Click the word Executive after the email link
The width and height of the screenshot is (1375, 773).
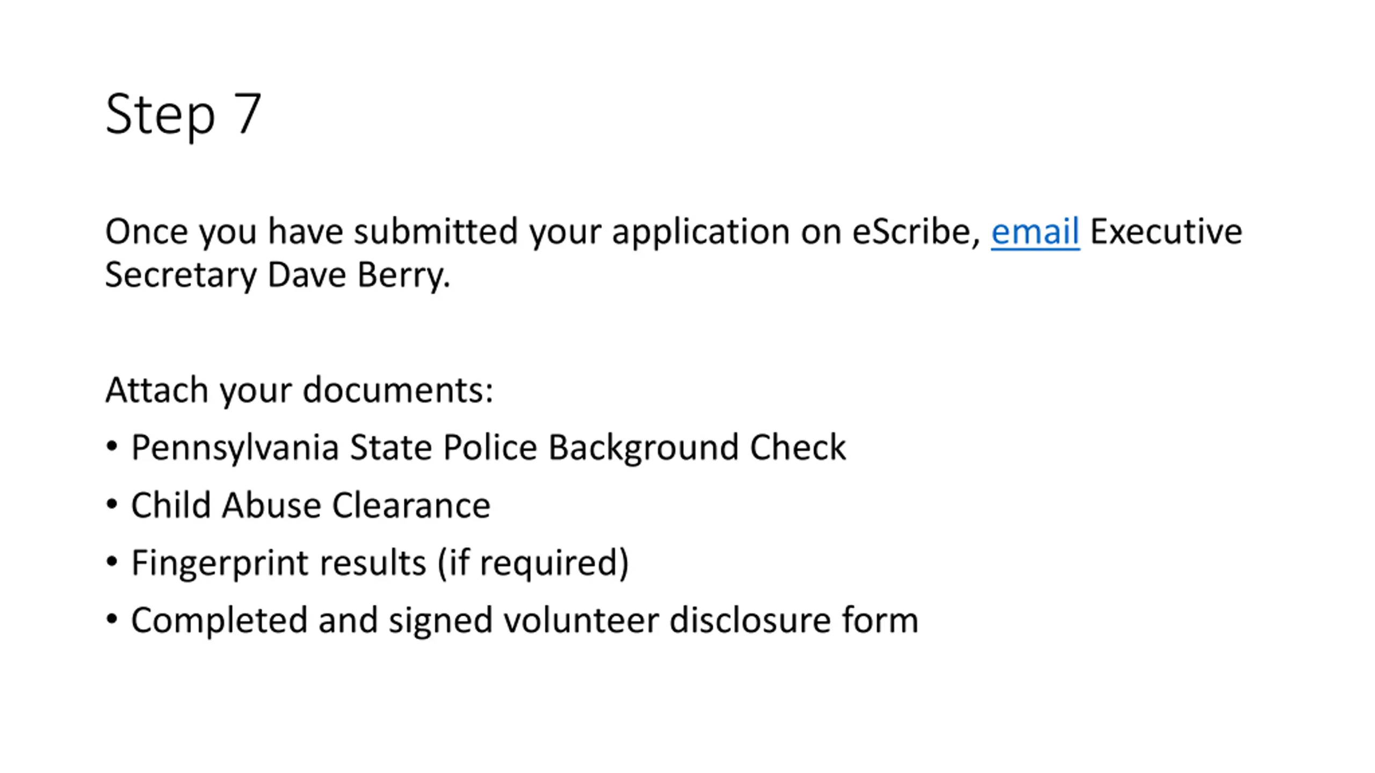pos(1166,232)
